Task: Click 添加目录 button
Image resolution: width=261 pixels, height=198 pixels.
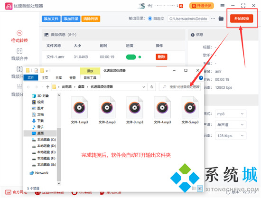Action: pyautogui.click(x=71, y=19)
